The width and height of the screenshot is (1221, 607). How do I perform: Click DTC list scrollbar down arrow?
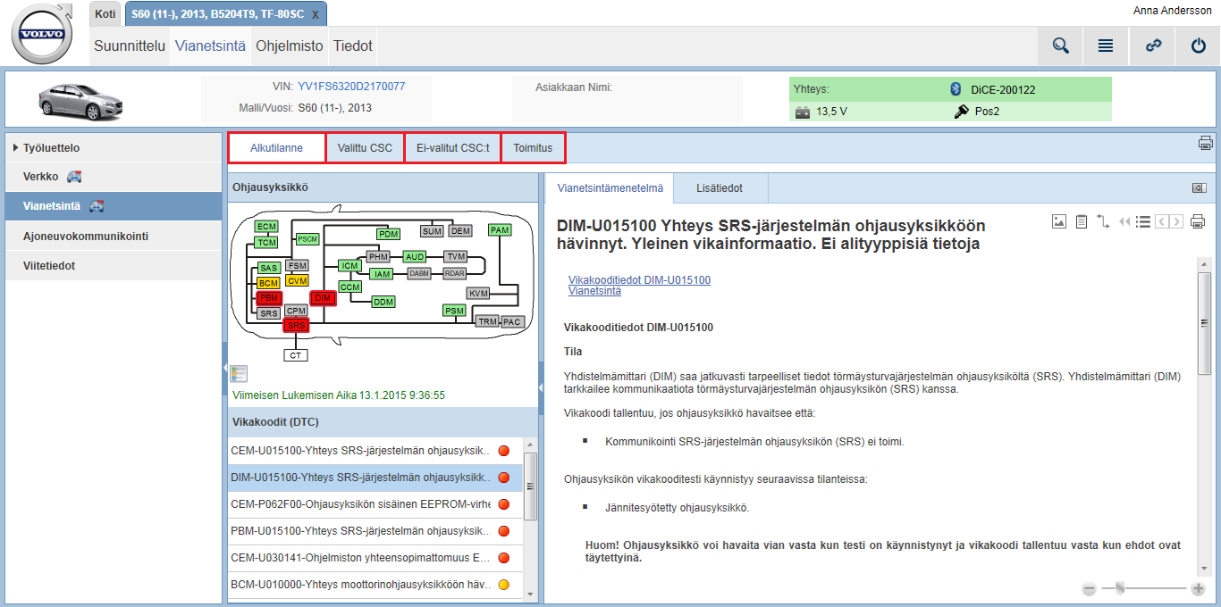point(529,594)
